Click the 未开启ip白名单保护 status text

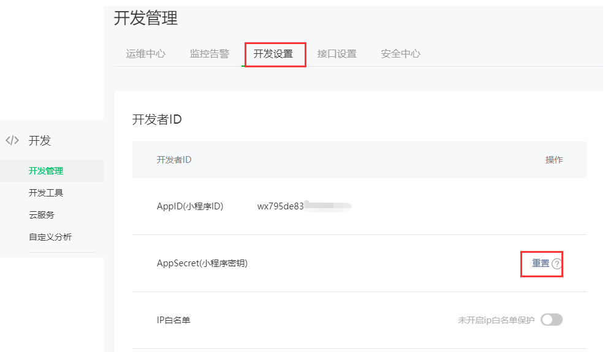pyautogui.click(x=496, y=320)
